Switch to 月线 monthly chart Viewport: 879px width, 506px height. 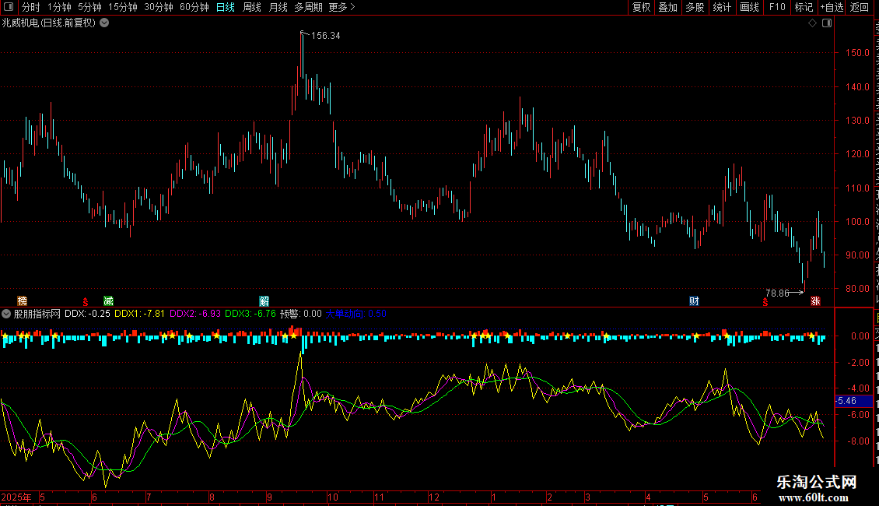click(x=278, y=7)
